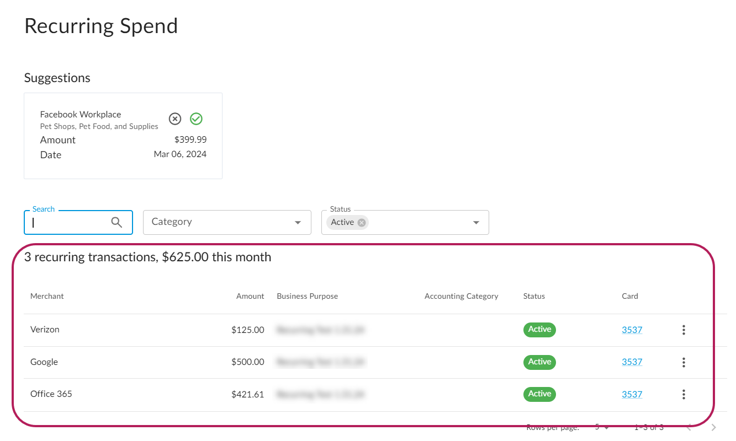Click the $500.00 amount cell
736x441 pixels.
point(248,362)
